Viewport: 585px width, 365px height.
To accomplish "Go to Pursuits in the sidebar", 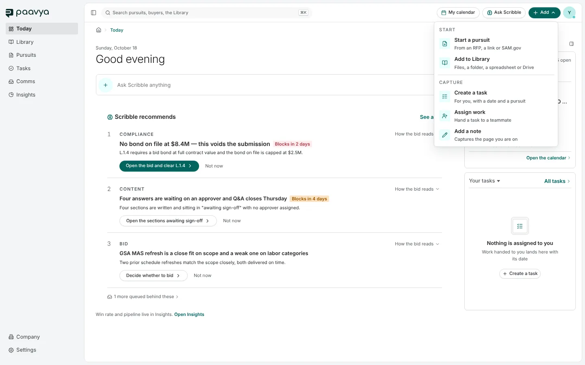I will [x=42, y=55].
